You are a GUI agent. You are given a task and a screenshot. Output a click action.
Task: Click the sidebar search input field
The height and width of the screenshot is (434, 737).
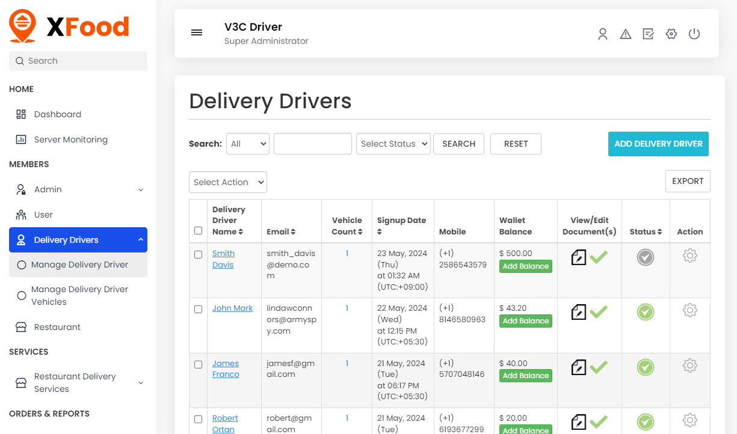click(x=78, y=61)
